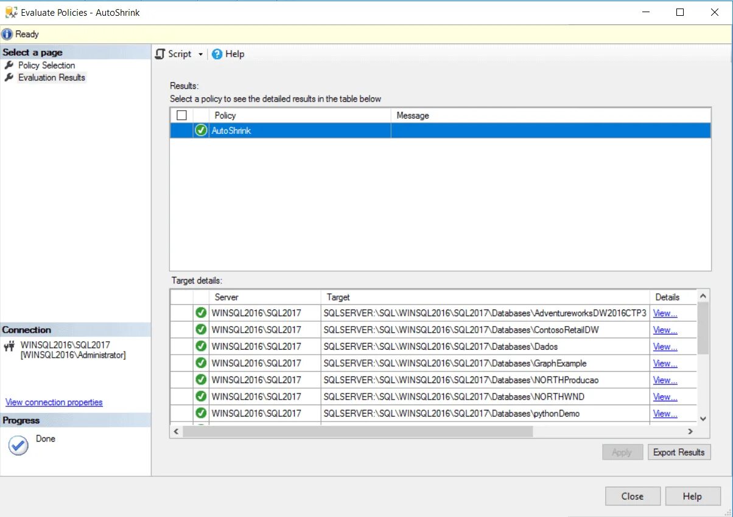The image size is (733, 517).
Task: Click the connection server icon
Action: point(9,347)
